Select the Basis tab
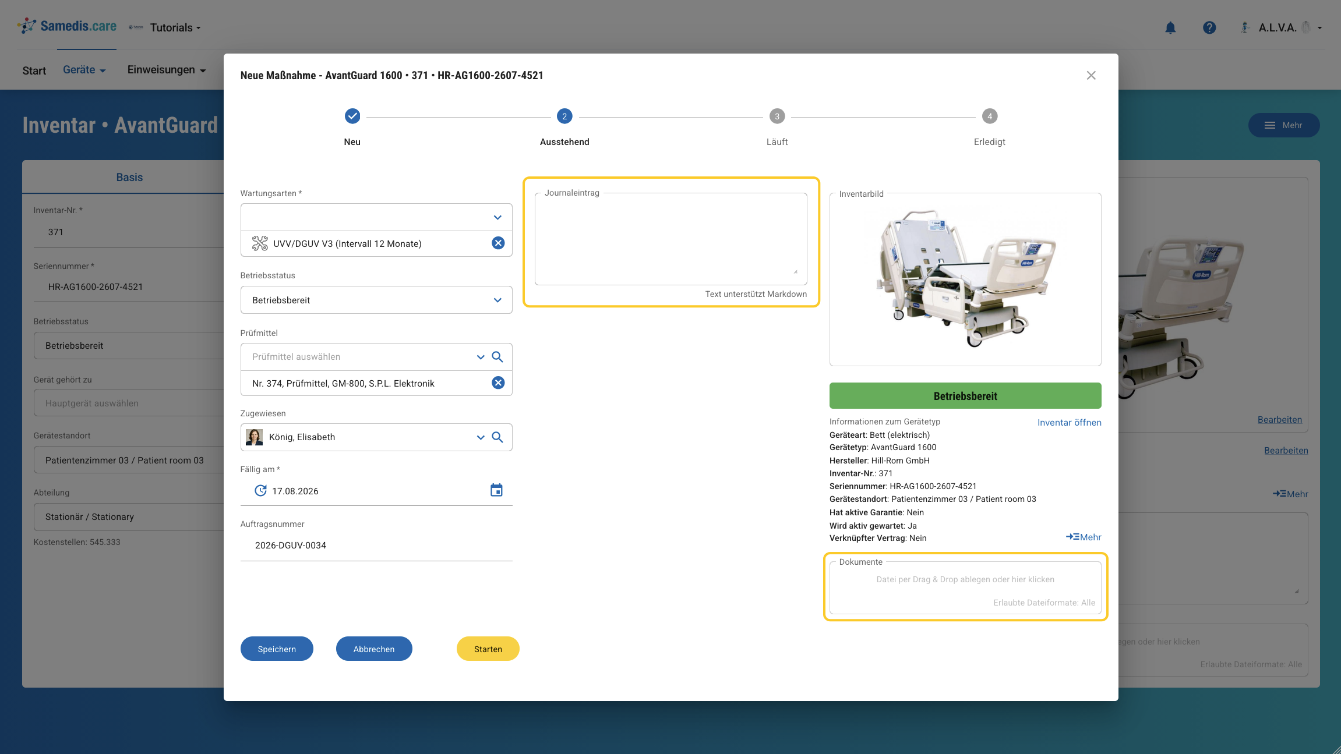Viewport: 1341px width, 754px height. pos(129,178)
